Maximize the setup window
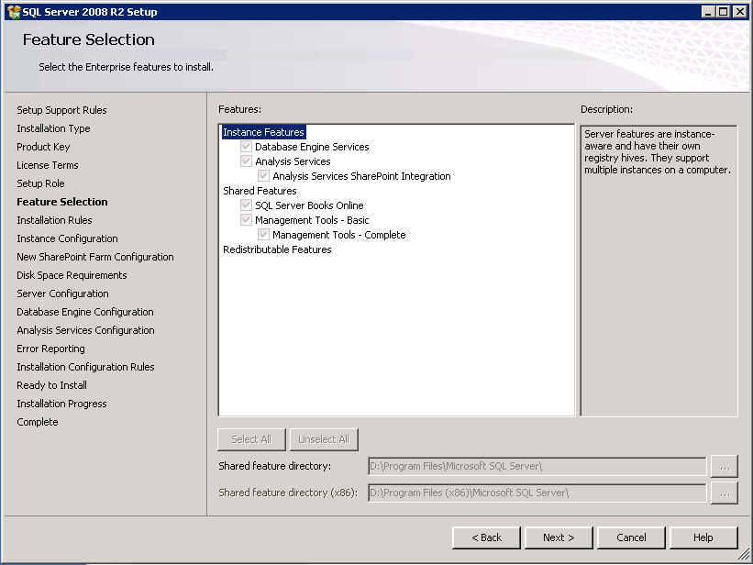The height and width of the screenshot is (565, 753). [x=724, y=12]
